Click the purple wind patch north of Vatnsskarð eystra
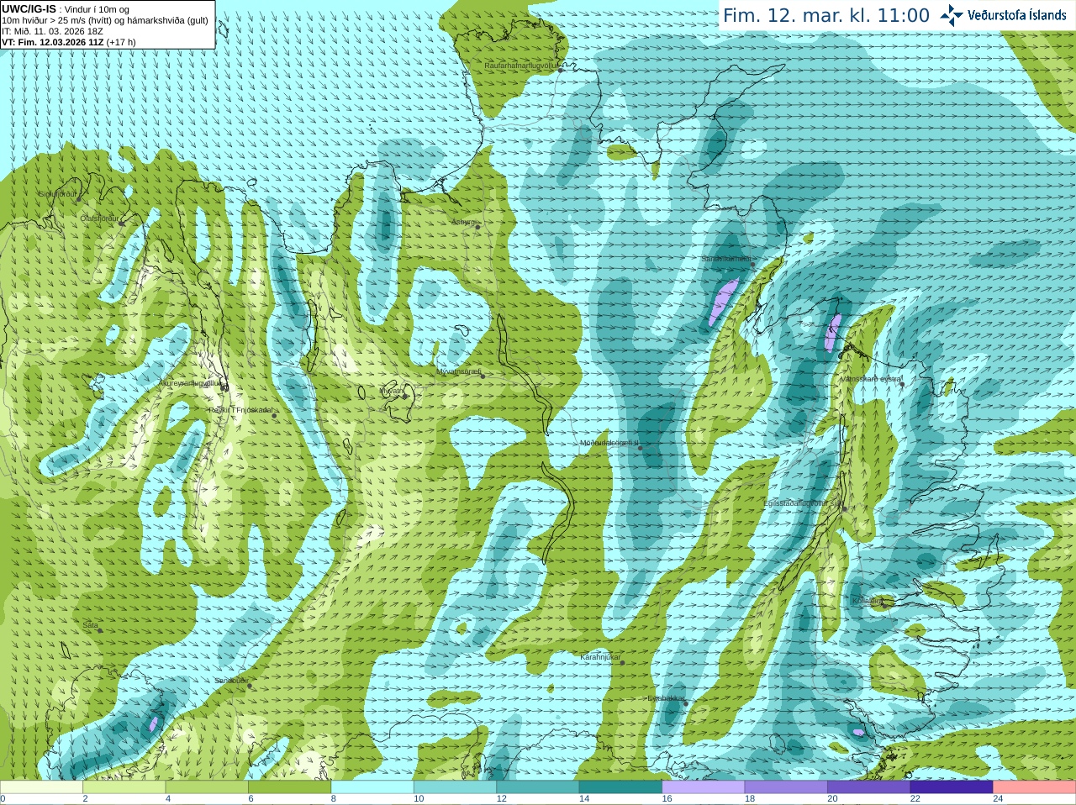This screenshot has width=1076, height=805. 832,332
